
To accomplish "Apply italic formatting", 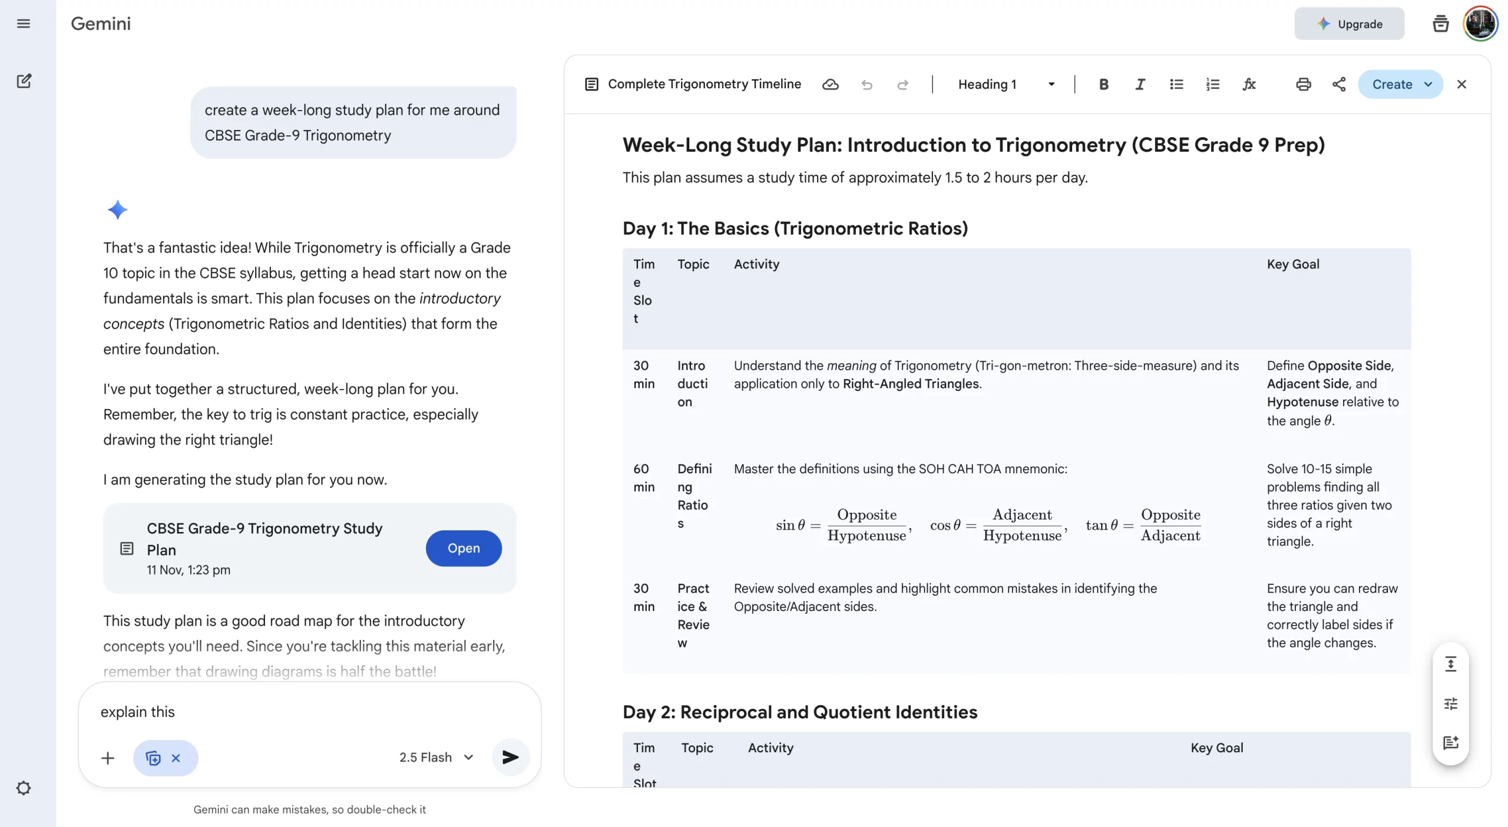I will pyautogui.click(x=1140, y=84).
